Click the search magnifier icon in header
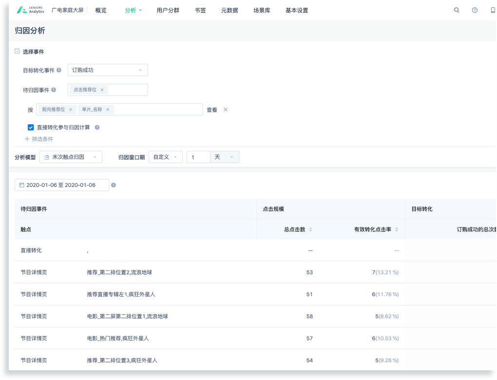Image resolution: width=497 pixels, height=380 pixels. tap(457, 10)
